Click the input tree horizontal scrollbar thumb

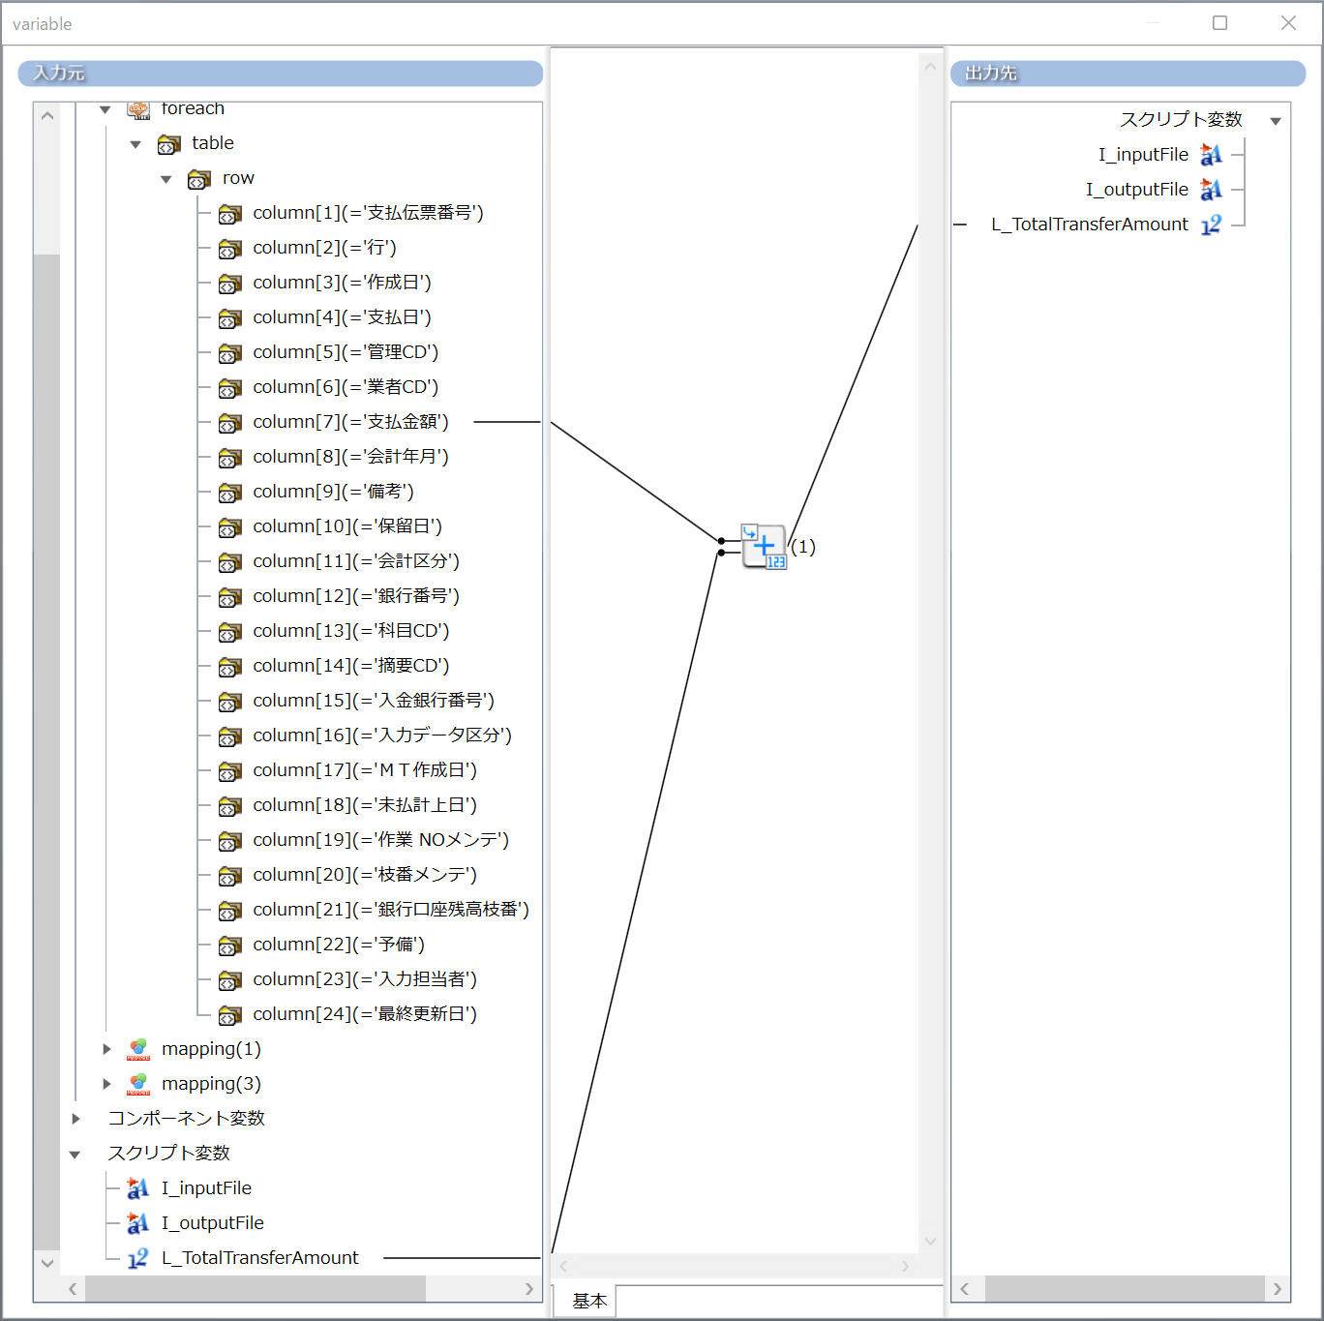(256, 1289)
